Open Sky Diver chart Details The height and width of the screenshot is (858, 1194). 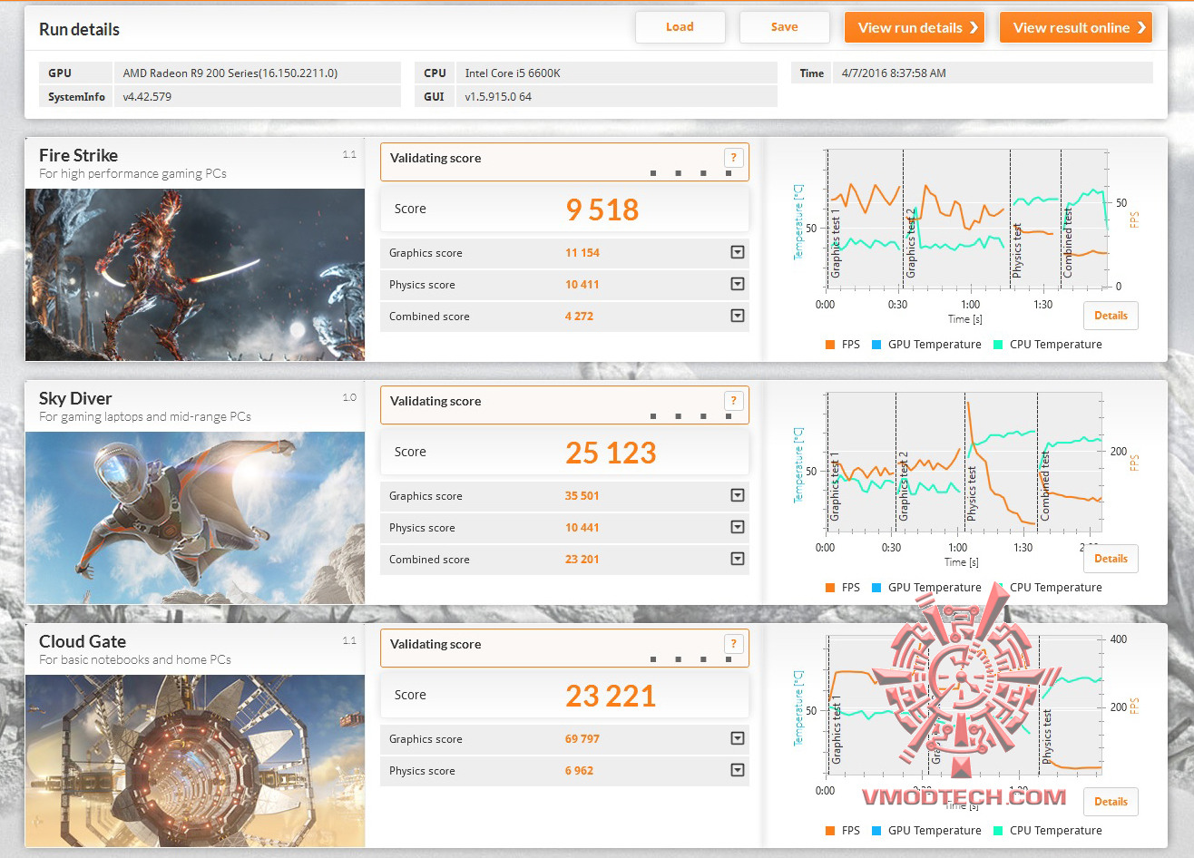coord(1111,559)
